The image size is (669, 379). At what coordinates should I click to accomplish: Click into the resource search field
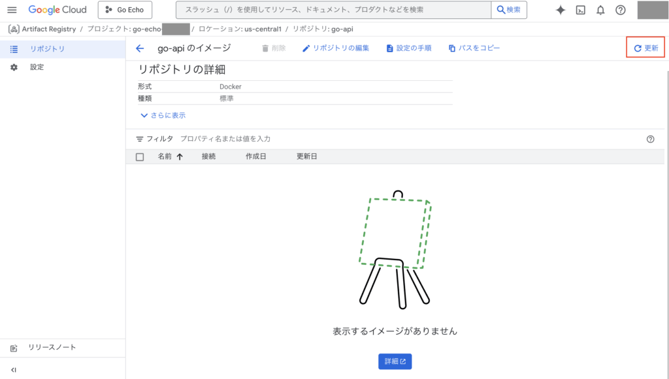click(333, 10)
